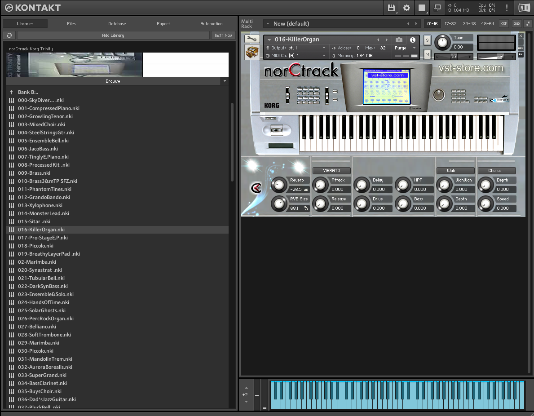This screenshot has width=534, height=416.
Task: Open the Browse library bar
Action: coord(113,81)
